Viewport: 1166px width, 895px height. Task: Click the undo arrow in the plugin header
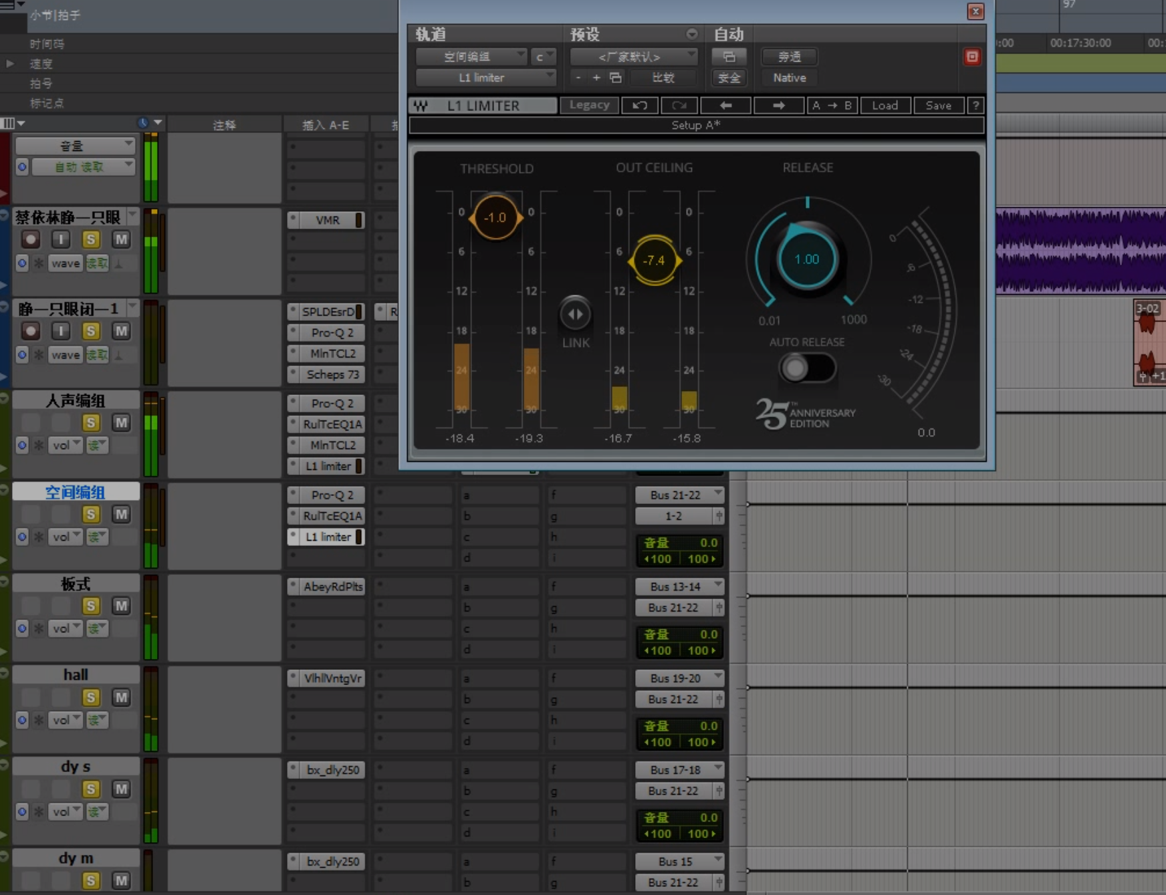(639, 105)
